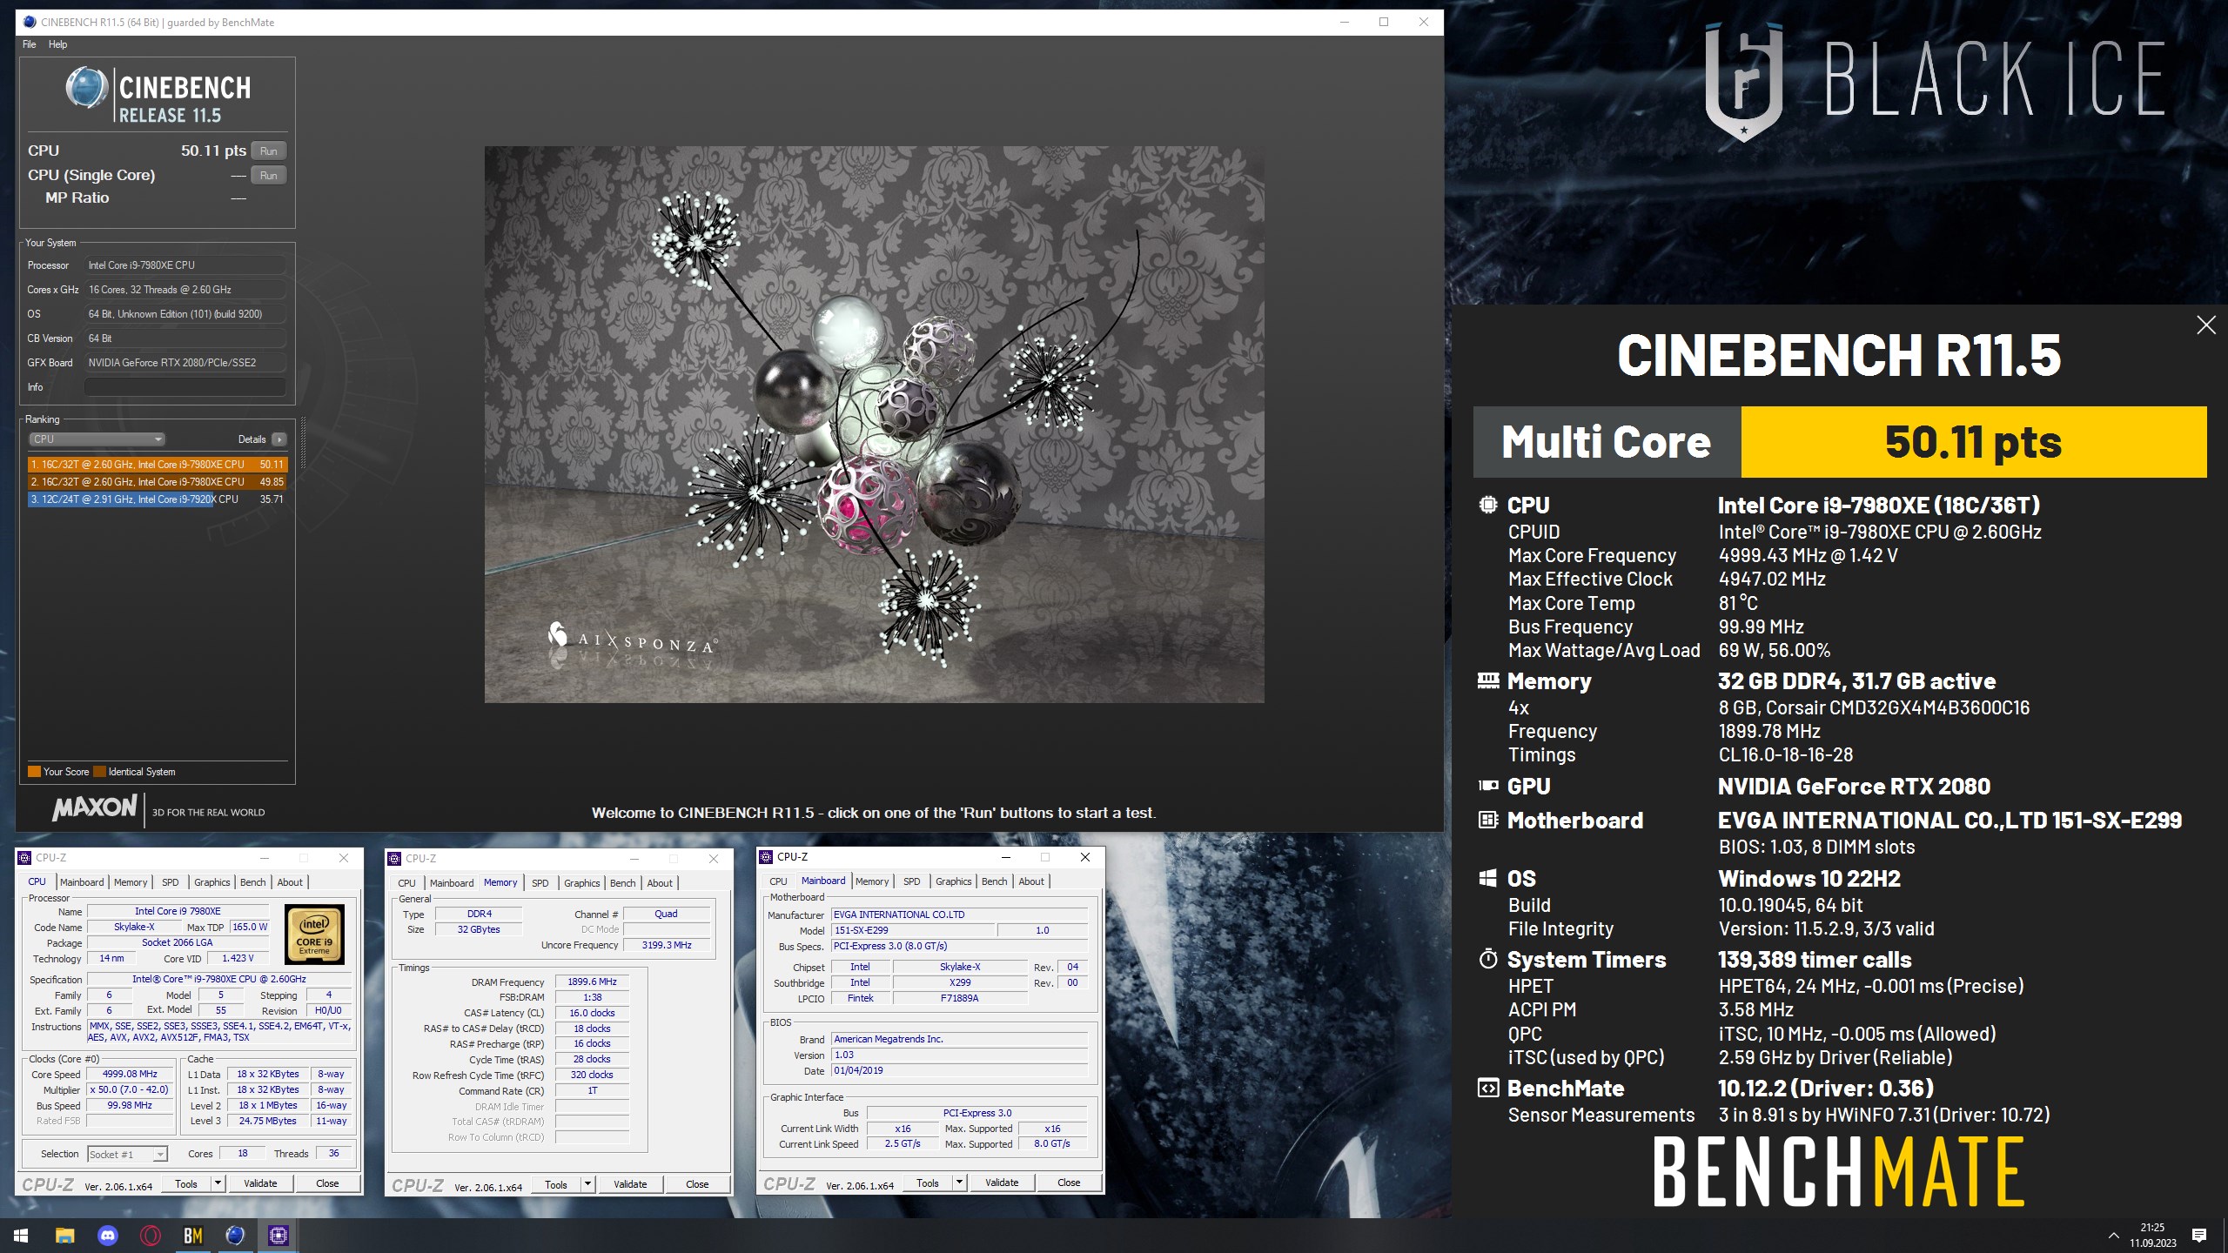The width and height of the screenshot is (2228, 1253).
Task: Click the first CPU-Z title bar icon
Action: 25,858
